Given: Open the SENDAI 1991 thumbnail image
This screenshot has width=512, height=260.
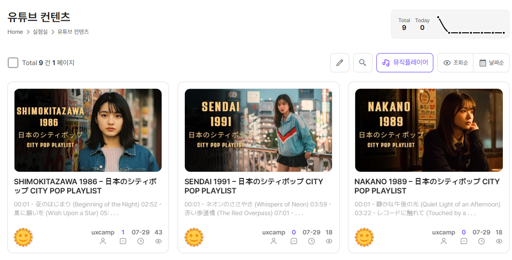Looking at the screenshot, I should [258, 130].
